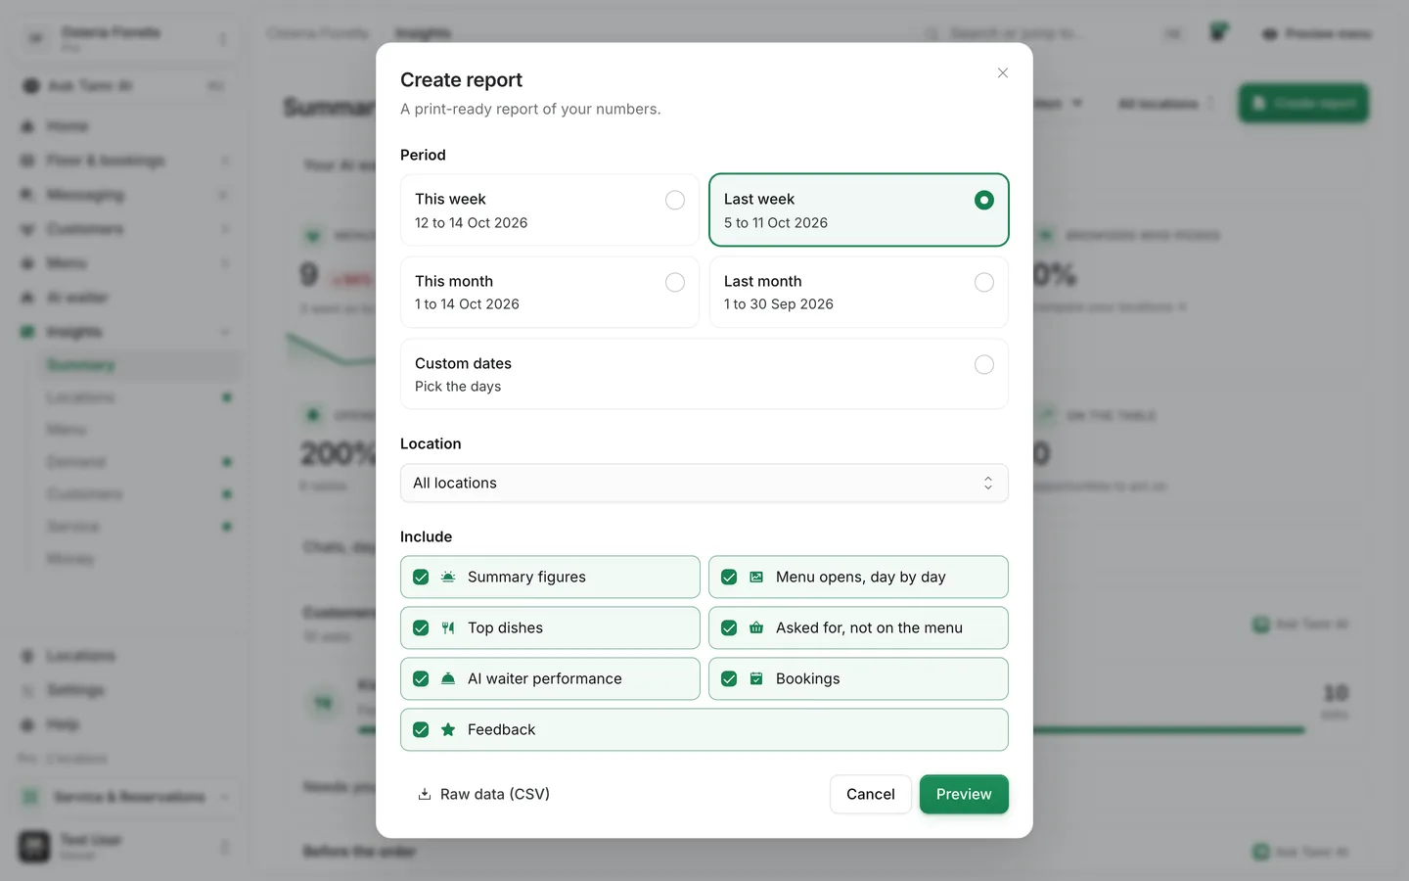Untick the Bookings checkbox
The height and width of the screenshot is (881, 1409).
(x=729, y=678)
